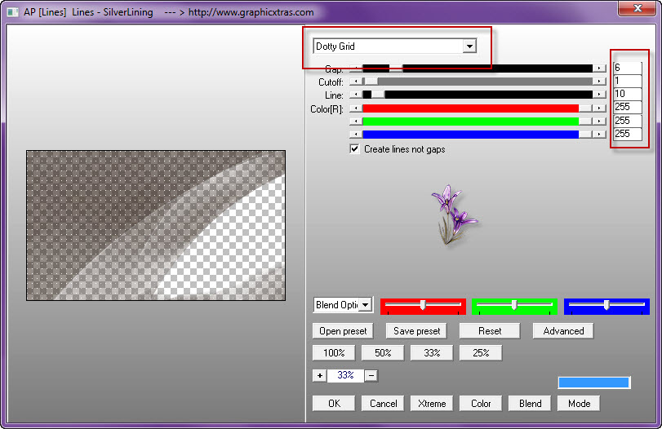Toggle Create lines not gaps checkbox

tap(354, 149)
